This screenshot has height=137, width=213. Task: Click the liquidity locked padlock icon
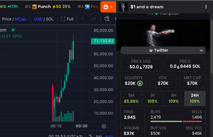point(140,83)
